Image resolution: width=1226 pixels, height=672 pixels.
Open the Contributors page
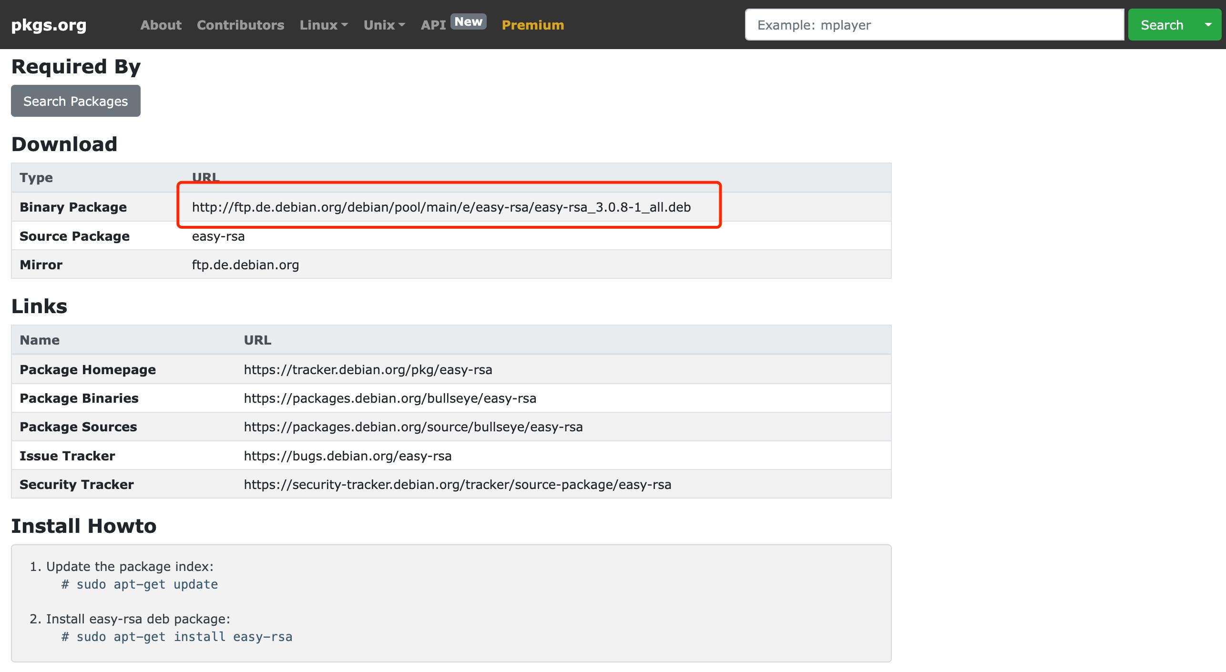(x=240, y=25)
